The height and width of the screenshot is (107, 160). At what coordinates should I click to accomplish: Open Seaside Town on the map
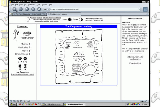(68, 45)
